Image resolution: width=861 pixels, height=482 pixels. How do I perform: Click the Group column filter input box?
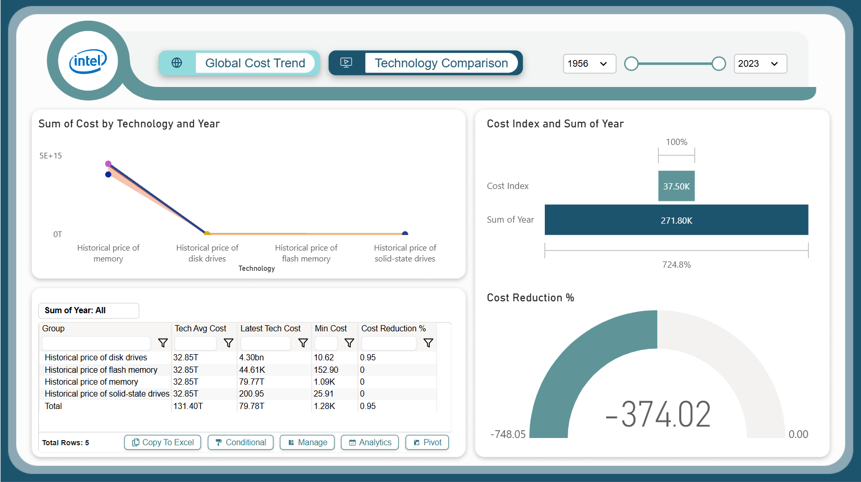click(x=96, y=343)
